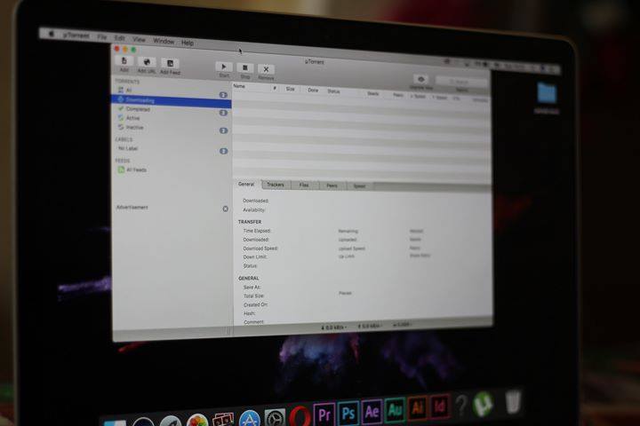Image resolution: width=640 pixels, height=426 pixels.
Task: Open the Help menu
Action: point(188,43)
